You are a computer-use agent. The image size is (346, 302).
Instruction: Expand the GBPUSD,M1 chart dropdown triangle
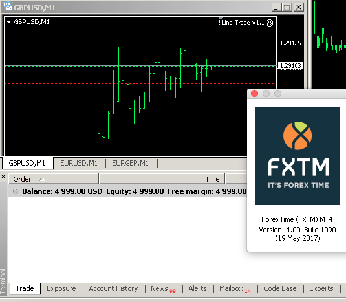(x=8, y=22)
